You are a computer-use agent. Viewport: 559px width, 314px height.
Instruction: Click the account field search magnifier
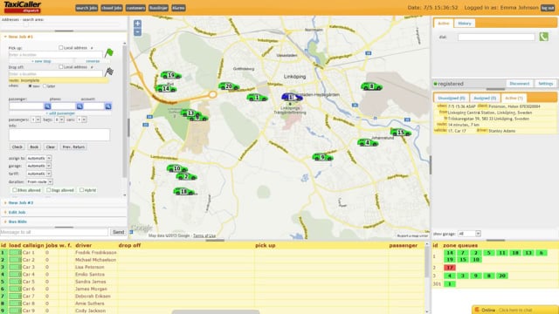click(108, 106)
